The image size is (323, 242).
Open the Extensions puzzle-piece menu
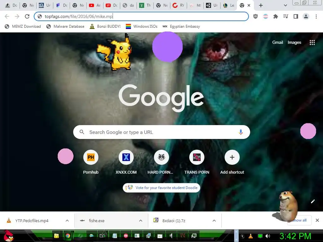click(x=276, y=16)
